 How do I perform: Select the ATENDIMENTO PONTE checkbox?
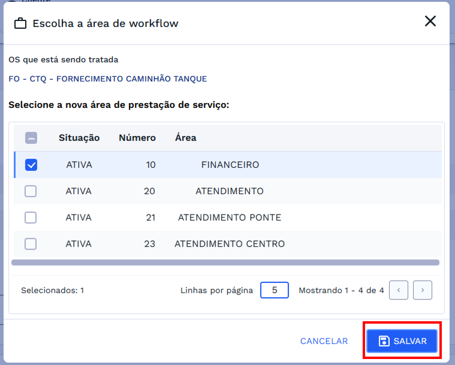point(31,218)
